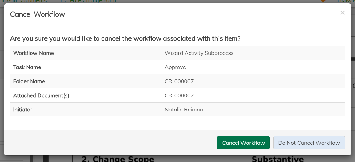Click the 2. Change Scope heading
This screenshot has height=162, width=355.
[118, 159]
